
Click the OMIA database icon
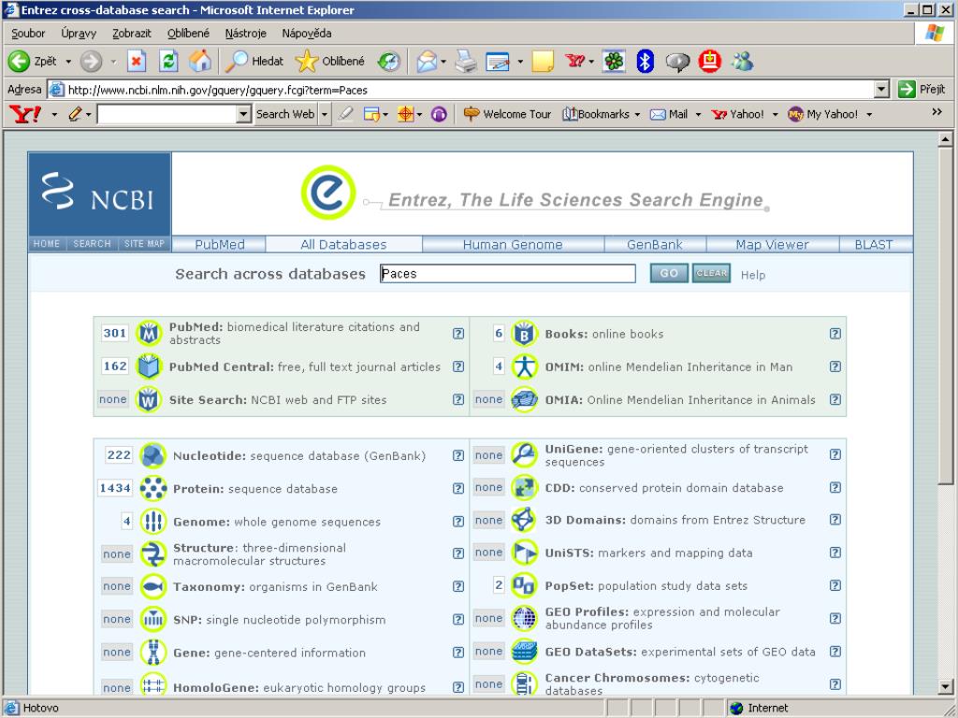(524, 400)
